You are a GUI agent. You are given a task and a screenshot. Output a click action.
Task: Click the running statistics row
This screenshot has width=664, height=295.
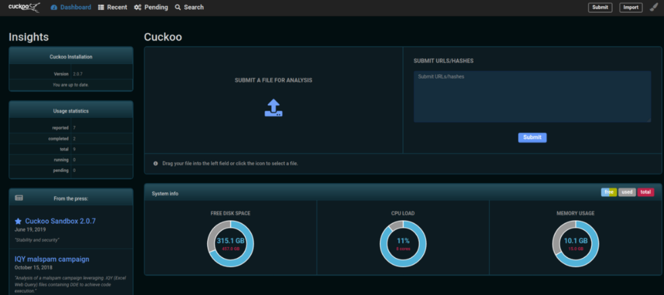[71, 160]
